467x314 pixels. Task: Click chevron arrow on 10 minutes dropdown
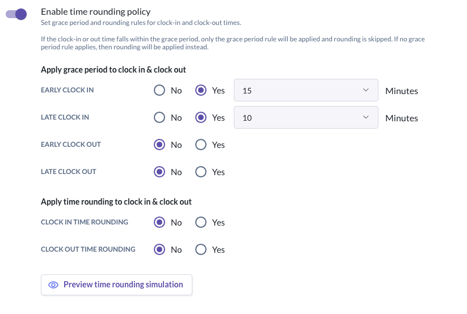coord(365,117)
